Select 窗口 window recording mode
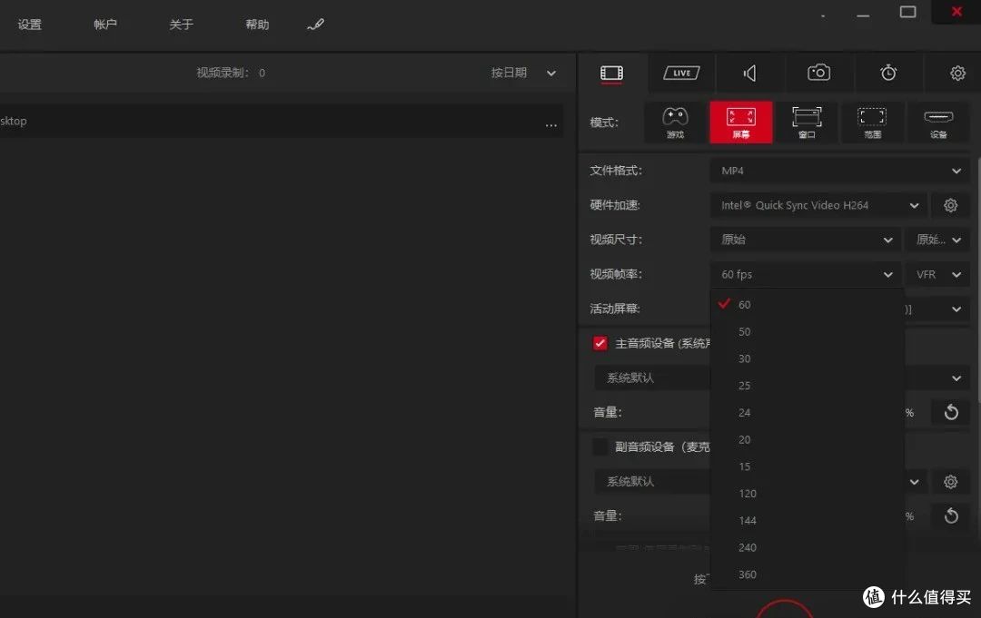 pyautogui.click(x=807, y=123)
